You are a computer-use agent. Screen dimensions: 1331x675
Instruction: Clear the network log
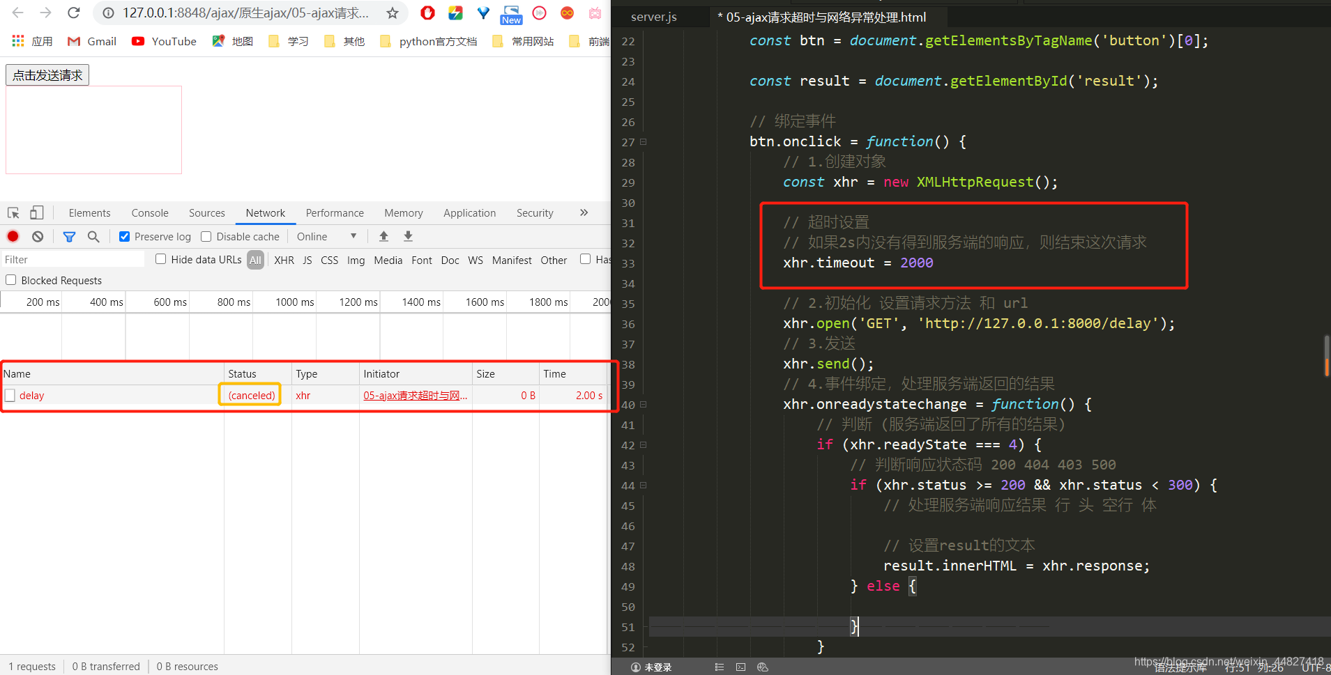[38, 236]
